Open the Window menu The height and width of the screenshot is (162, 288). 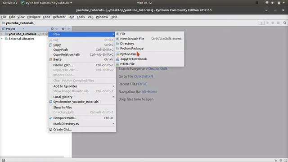tap(102, 17)
